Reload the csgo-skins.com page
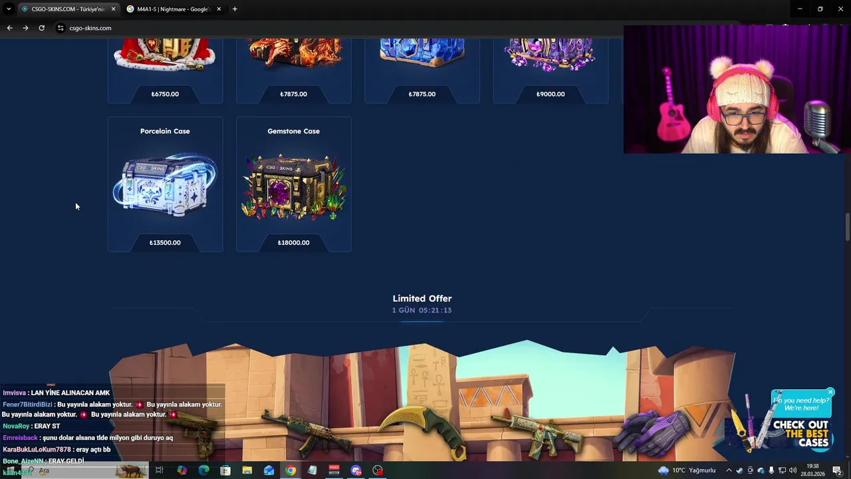 point(41,28)
